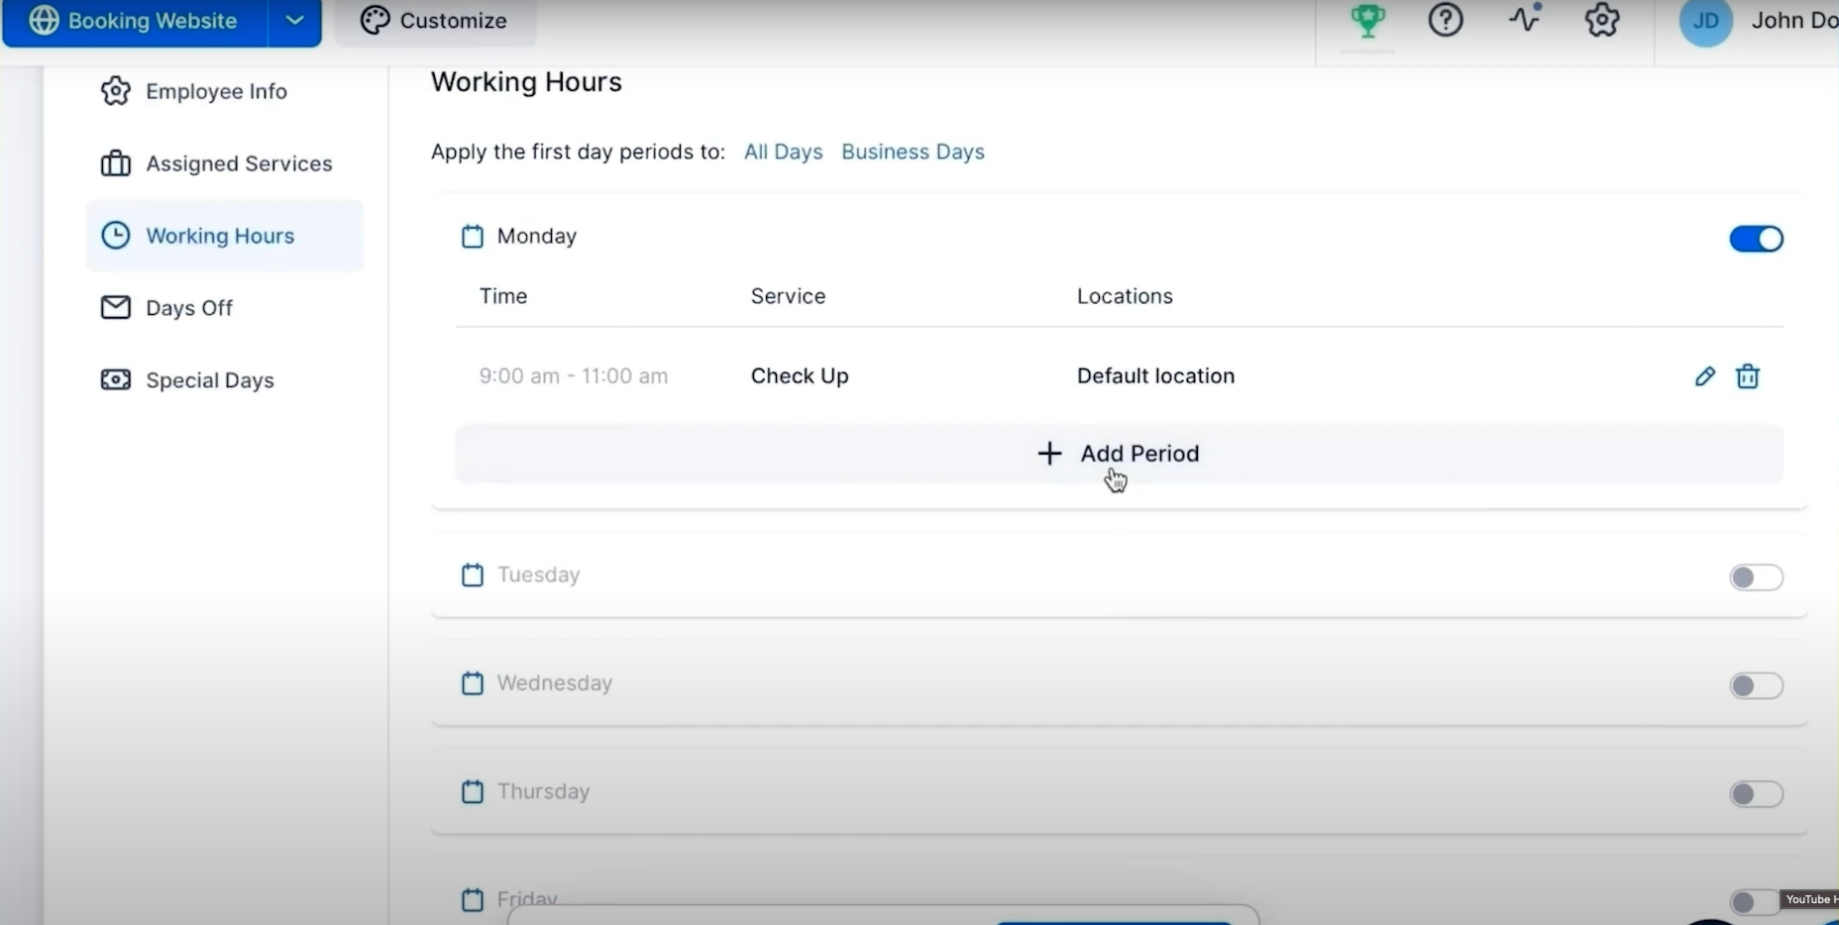The image size is (1839, 925).
Task: Switch to the Days Off section
Action: coord(190,307)
